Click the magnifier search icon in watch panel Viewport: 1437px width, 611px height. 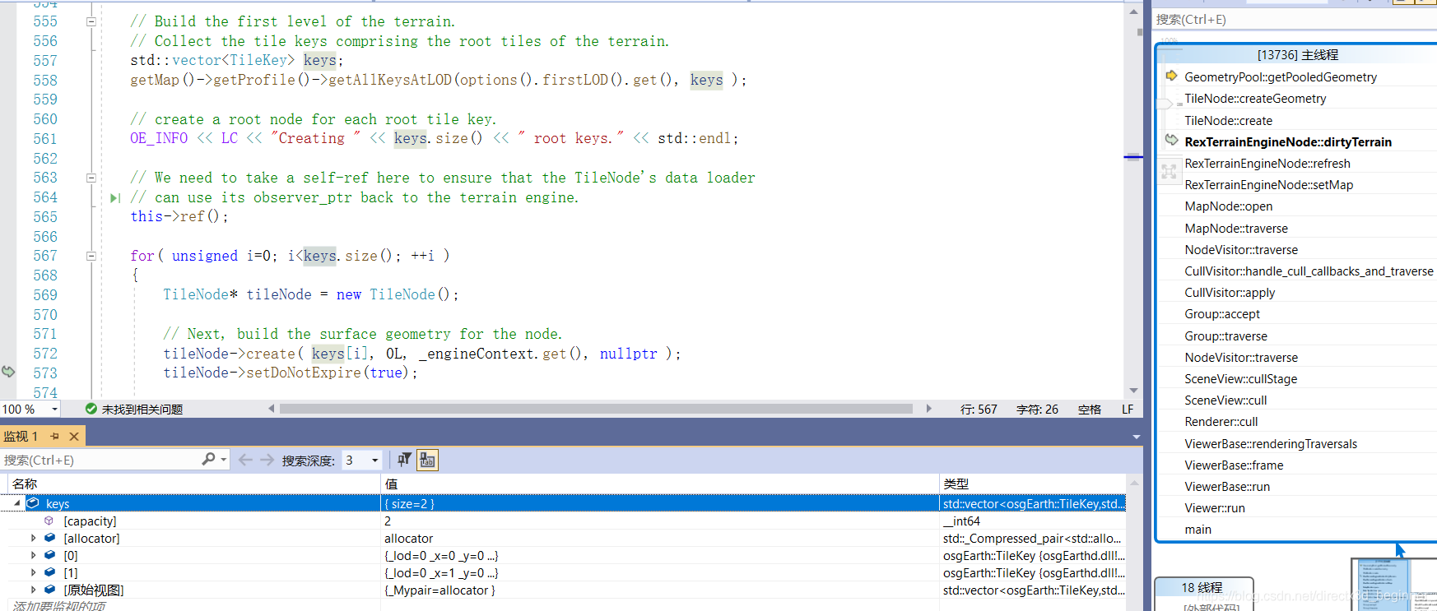pos(209,460)
